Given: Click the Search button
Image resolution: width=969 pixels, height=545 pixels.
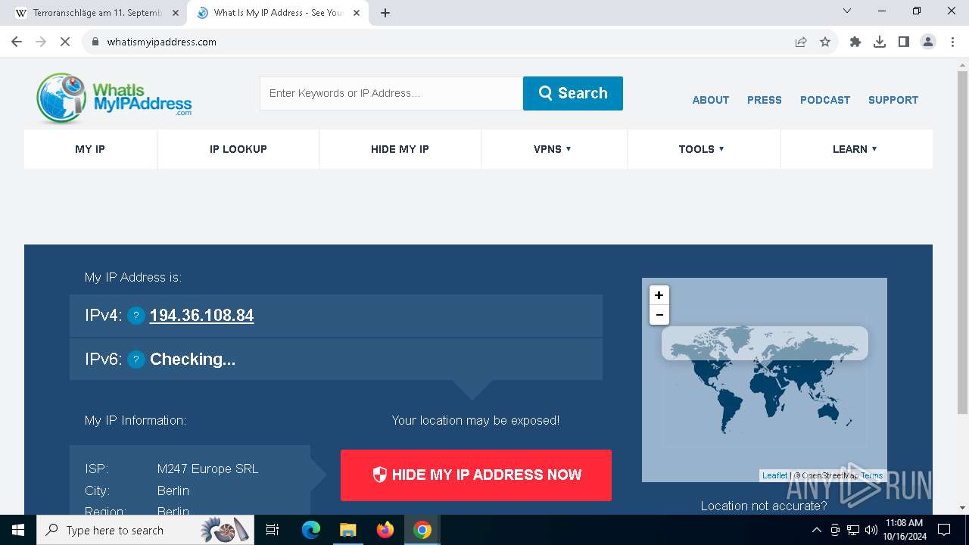Looking at the screenshot, I should point(573,93).
